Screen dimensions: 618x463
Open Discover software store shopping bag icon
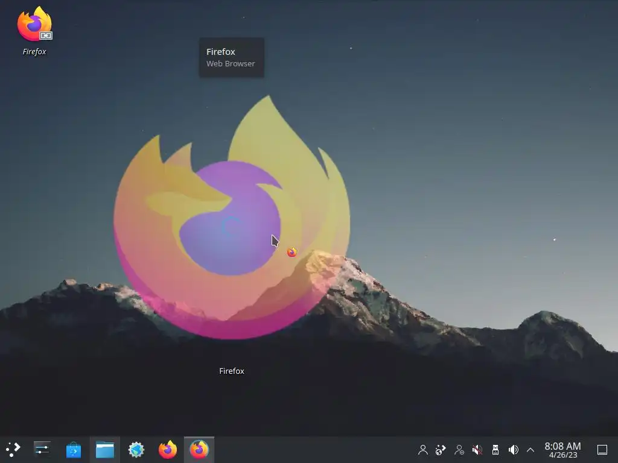tap(73, 450)
